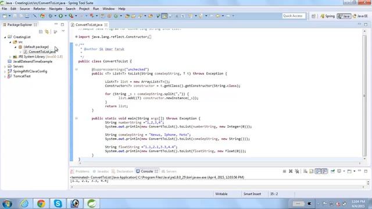The width and height of the screenshot is (372, 209).
Task: Switch to the Java EE perspective
Action: [x=360, y=16]
